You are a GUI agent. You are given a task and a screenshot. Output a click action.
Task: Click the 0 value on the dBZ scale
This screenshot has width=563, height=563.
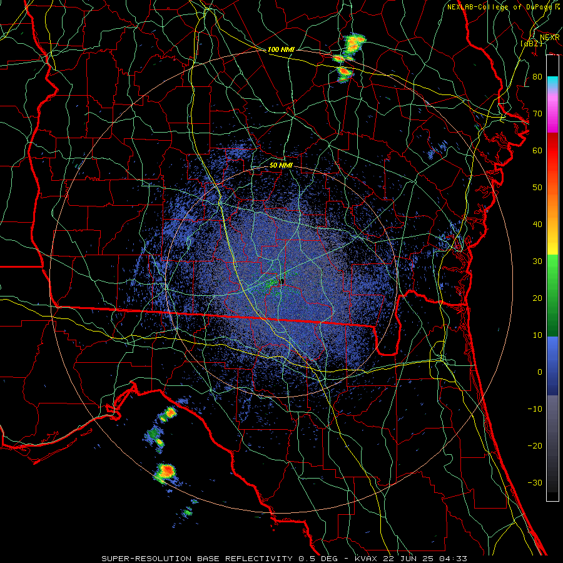540,372
